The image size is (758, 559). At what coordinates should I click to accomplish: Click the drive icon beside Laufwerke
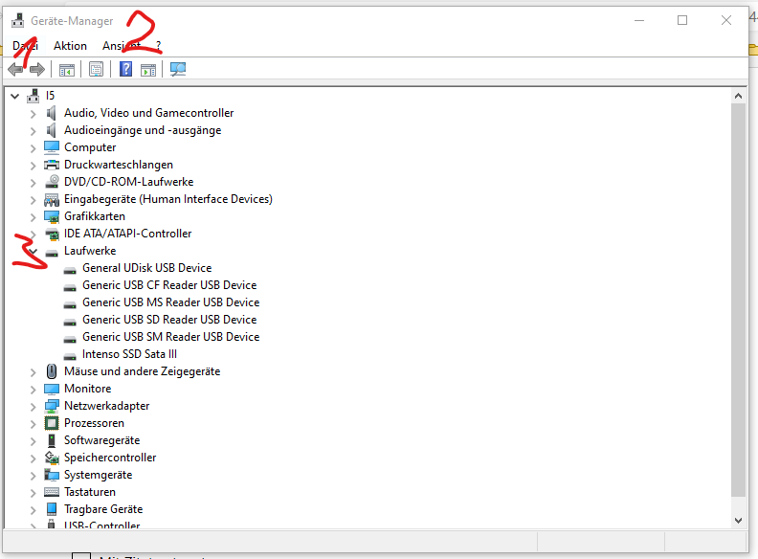52,253
